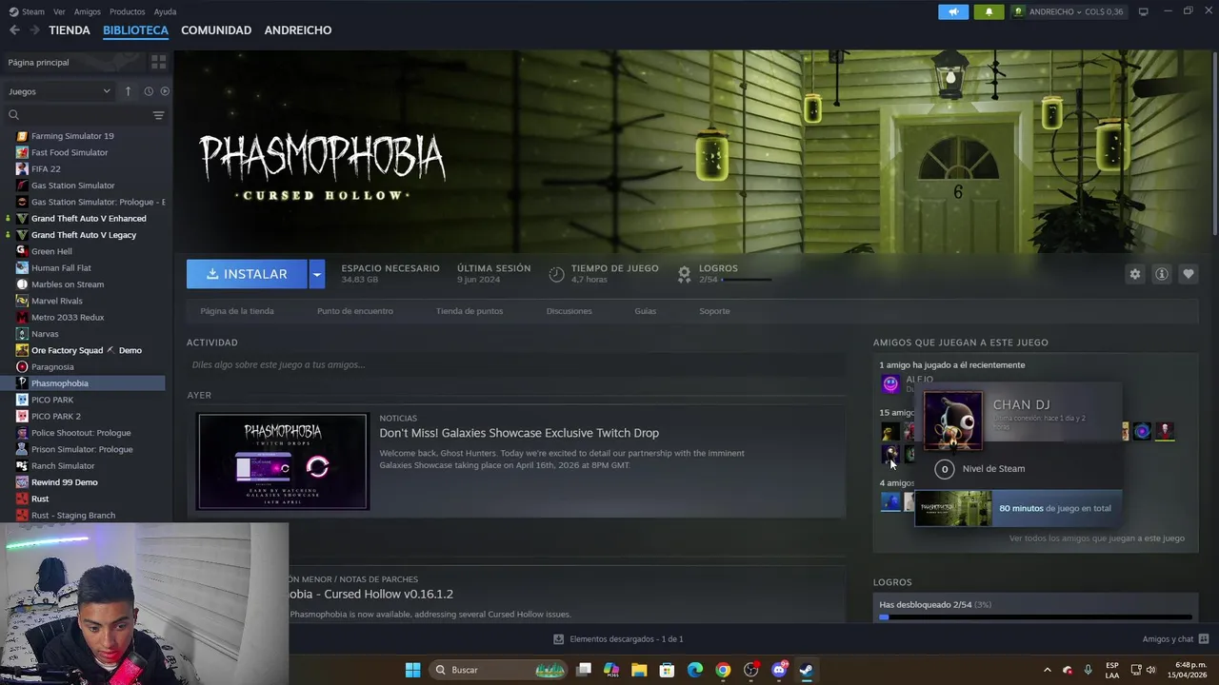Click the achievements progress bar under LOGROS
This screenshot has height=685, width=1219.
(x=747, y=281)
